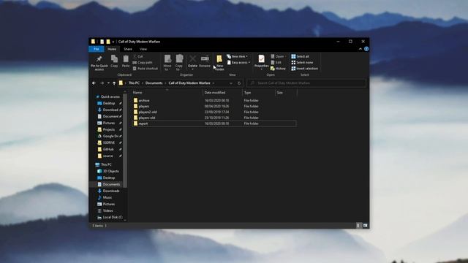Select the players folder
Viewport: 468px width, 263px height.
[x=214, y=106]
